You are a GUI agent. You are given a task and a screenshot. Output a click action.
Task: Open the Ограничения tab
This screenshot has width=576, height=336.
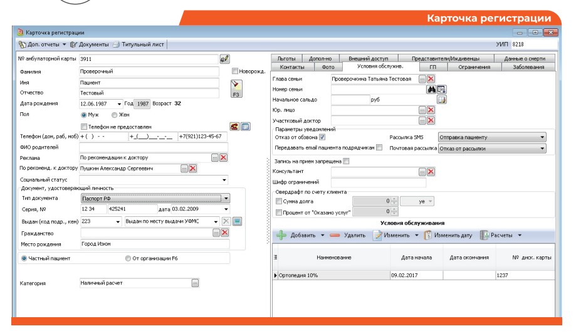click(474, 67)
